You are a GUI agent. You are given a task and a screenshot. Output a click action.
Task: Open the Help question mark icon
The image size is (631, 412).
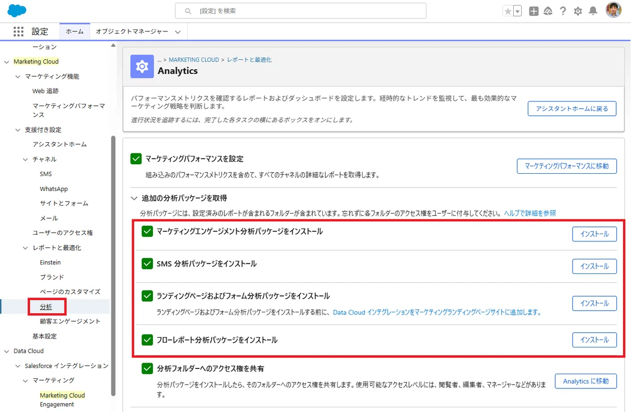[x=563, y=11]
